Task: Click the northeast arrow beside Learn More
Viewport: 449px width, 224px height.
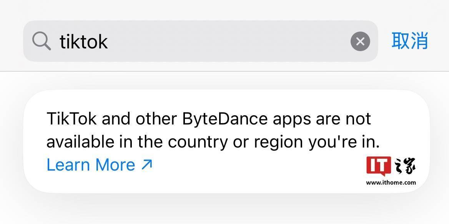Action: coord(147,165)
